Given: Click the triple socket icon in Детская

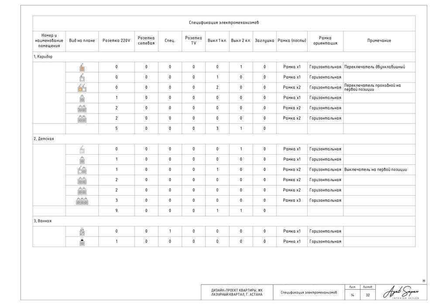Looking at the screenshot, I should click(82, 200).
